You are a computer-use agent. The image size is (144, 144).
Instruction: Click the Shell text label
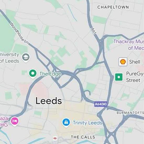pyautogui.click(x=135, y=62)
